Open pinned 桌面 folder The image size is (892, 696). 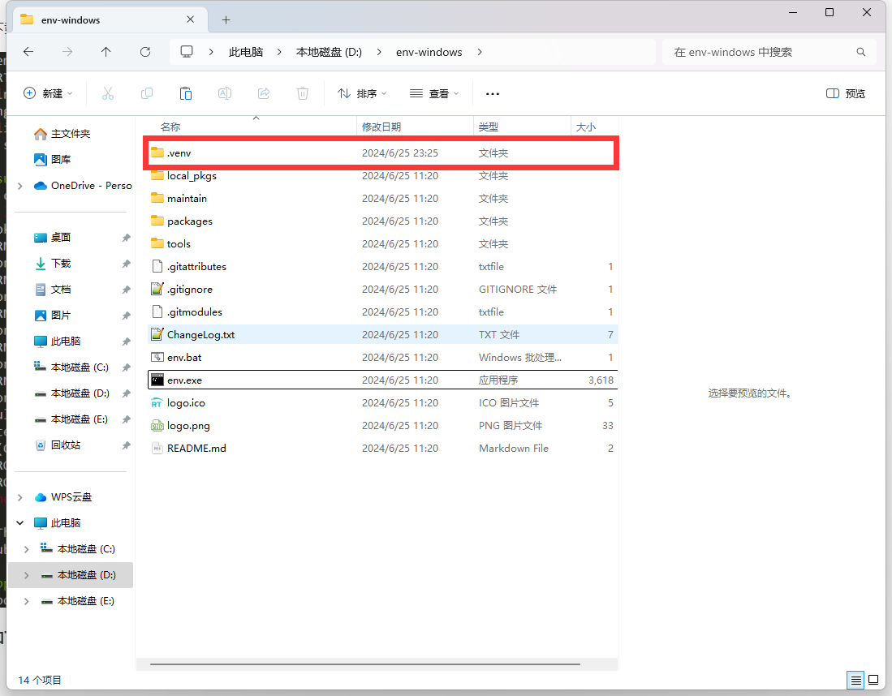click(x=60, y=237)
